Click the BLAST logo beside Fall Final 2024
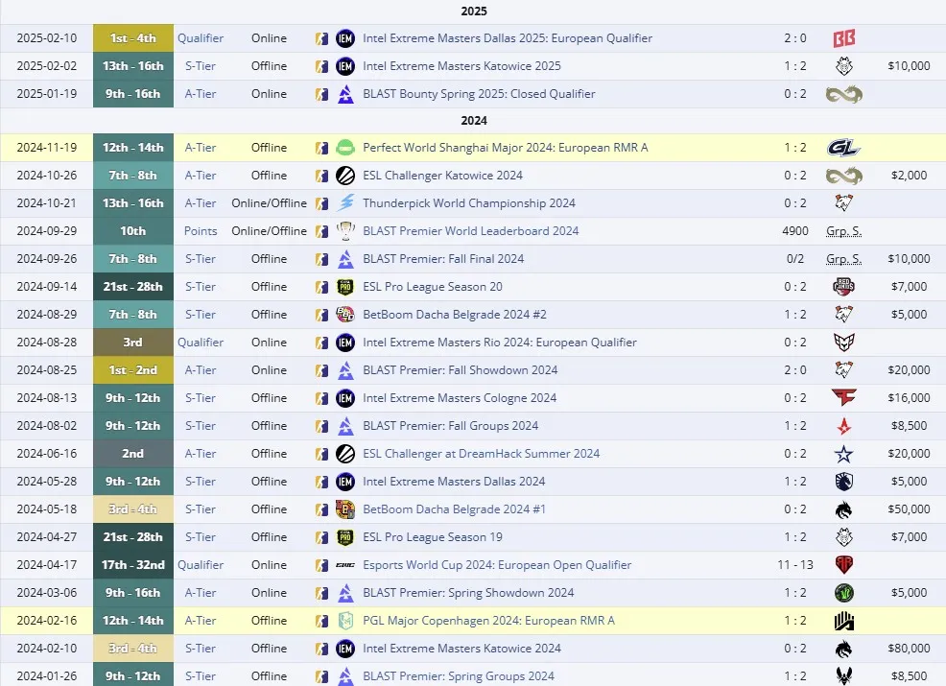 point(345,258)
